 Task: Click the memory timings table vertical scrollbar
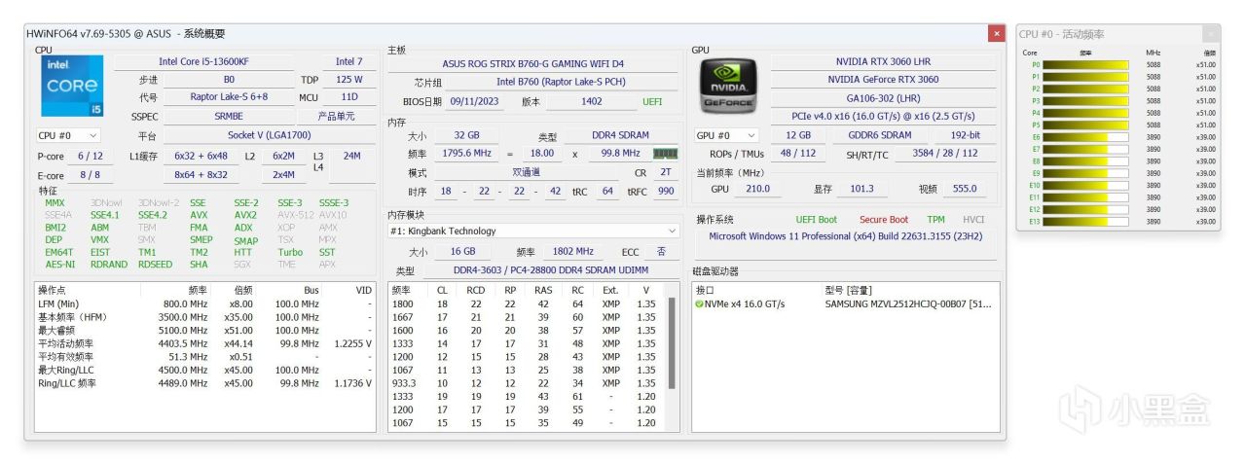(x=673, y=357)
